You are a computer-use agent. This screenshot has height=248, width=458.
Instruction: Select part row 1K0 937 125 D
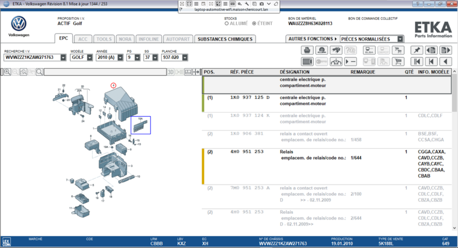pyautogui.click(x=327, y=103)
